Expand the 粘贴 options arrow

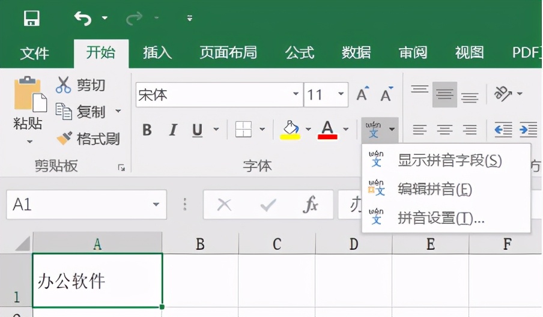pyautogui.click(x=30, y=142)
